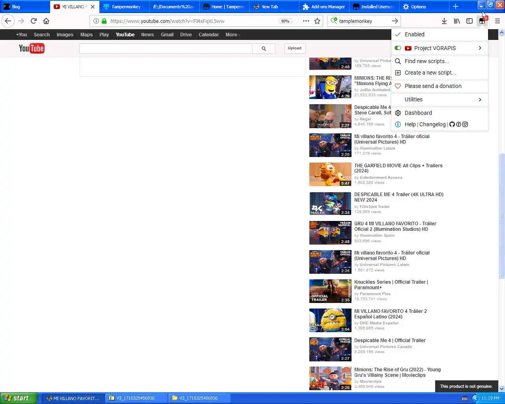Expand the Utilities submenu arrow
The image size is (505, 404).
pyautogui.click(x=480, y=99)
